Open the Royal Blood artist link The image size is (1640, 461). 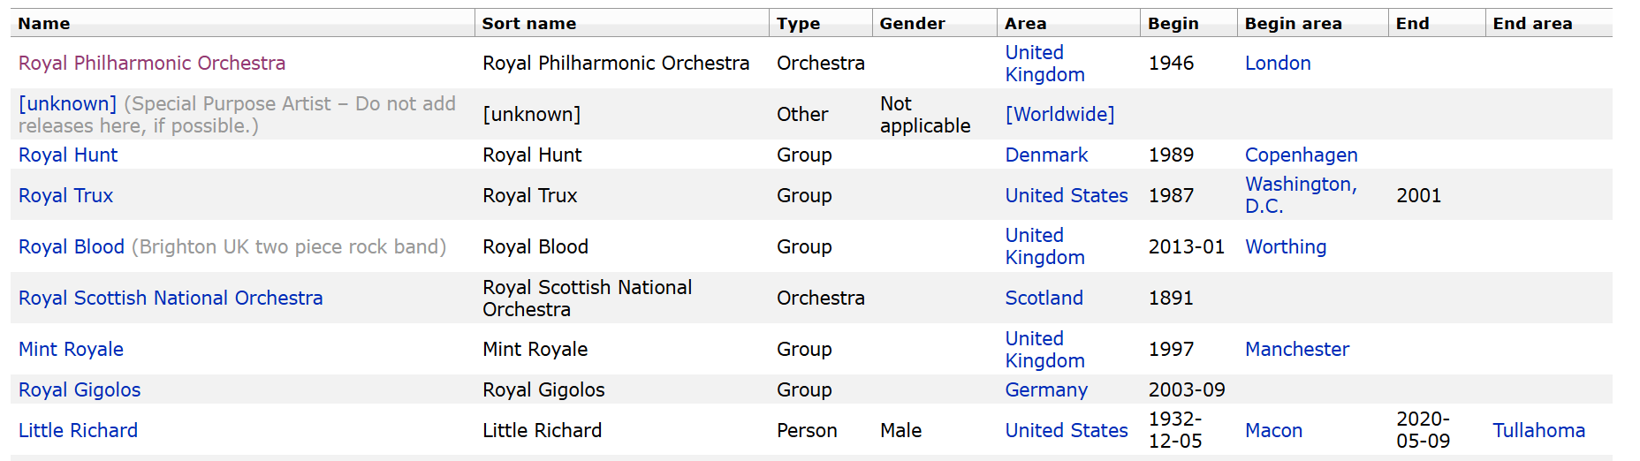pos(72,247)
